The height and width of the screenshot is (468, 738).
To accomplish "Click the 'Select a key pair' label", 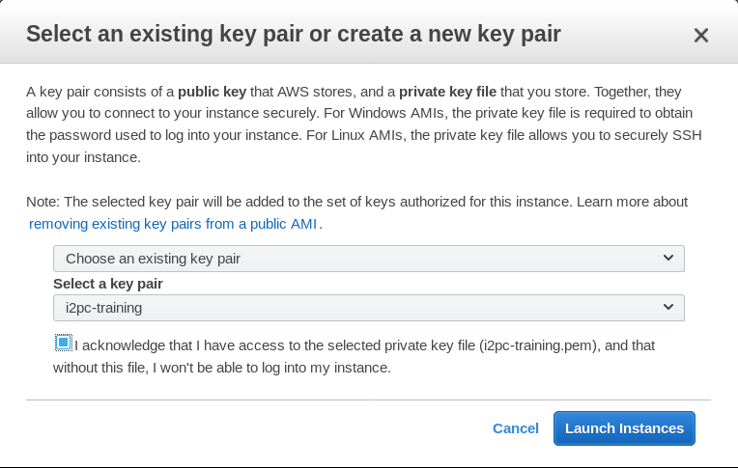I will point(108,284).
